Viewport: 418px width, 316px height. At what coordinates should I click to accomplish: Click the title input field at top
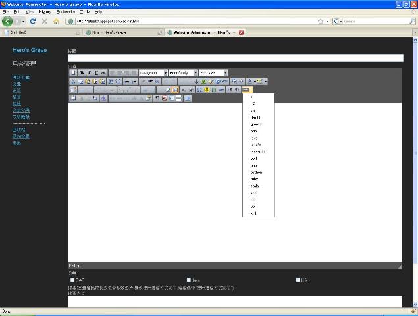click(x=236, y=58)
